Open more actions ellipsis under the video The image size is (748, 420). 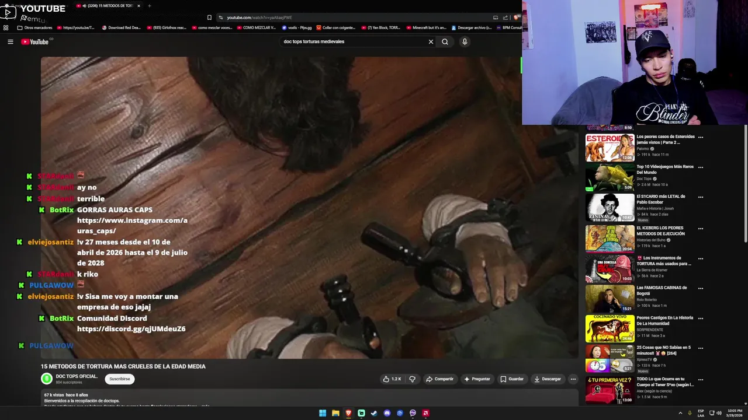[x=573, y=379]
